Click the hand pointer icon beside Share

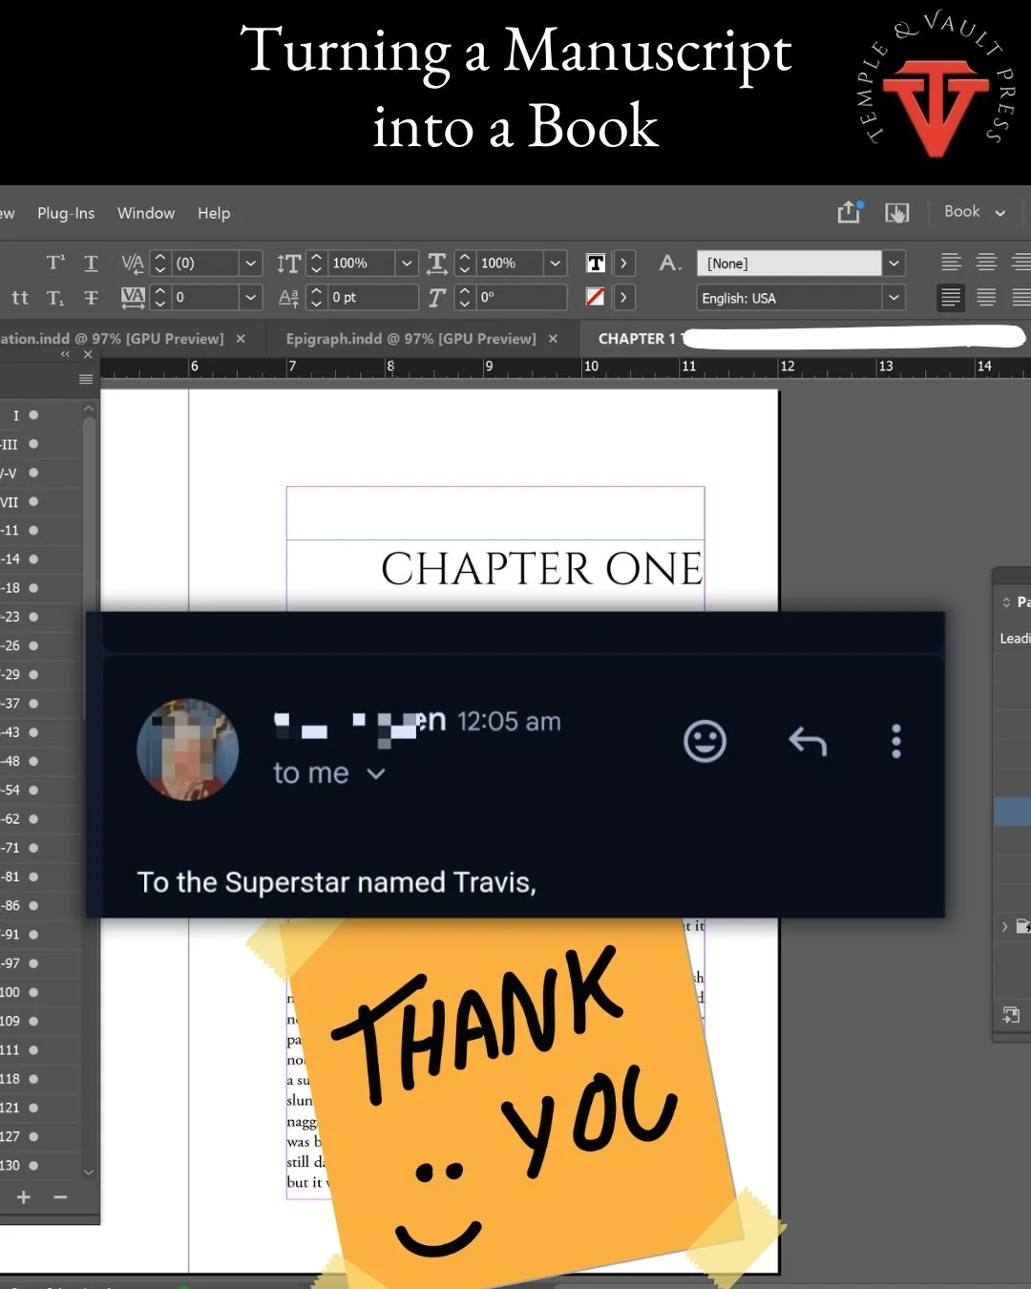897,213
